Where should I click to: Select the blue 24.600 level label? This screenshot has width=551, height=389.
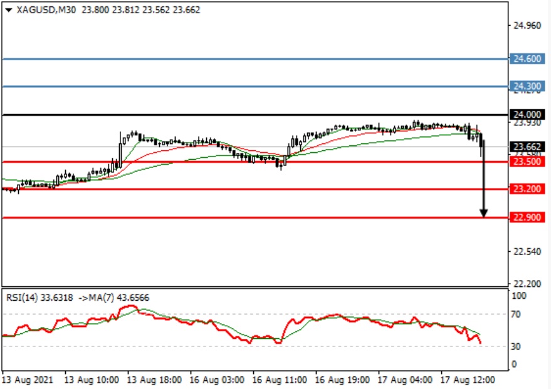click(x=527, y=59)
